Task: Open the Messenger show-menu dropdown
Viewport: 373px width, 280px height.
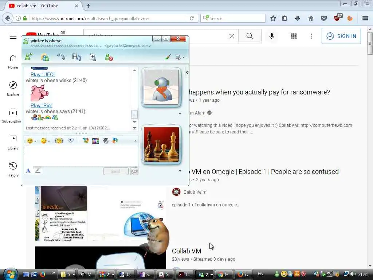Action: (180, 57)
